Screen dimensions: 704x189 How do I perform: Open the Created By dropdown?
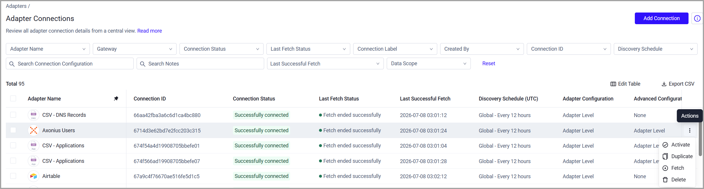pyautogui.click(x=482, y=49)
